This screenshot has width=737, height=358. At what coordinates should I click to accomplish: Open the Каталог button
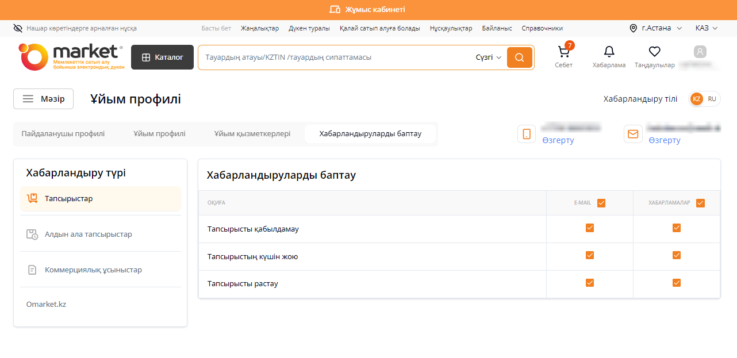point(162,57)
